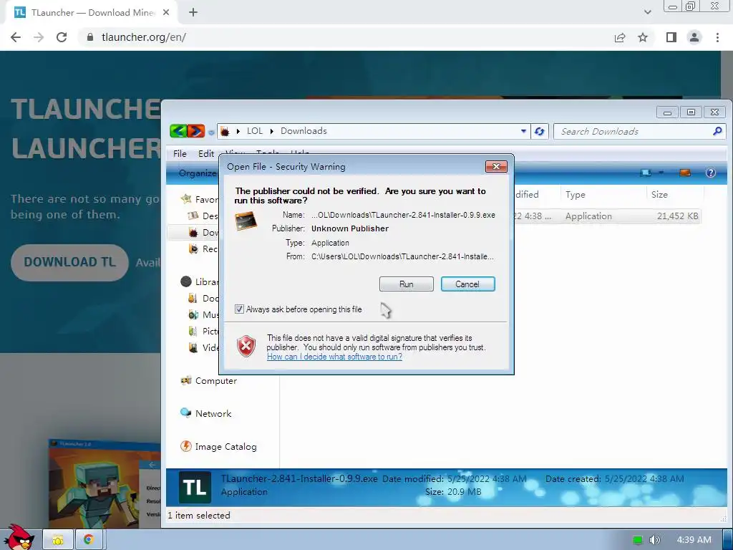Image resolution: width=733 pixels, height=550 pixels.
Task: Click the 4:39 AM taskbar clock
Action: click(694, 540)
